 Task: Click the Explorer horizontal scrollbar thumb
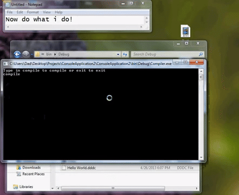(x=113, y=188)
